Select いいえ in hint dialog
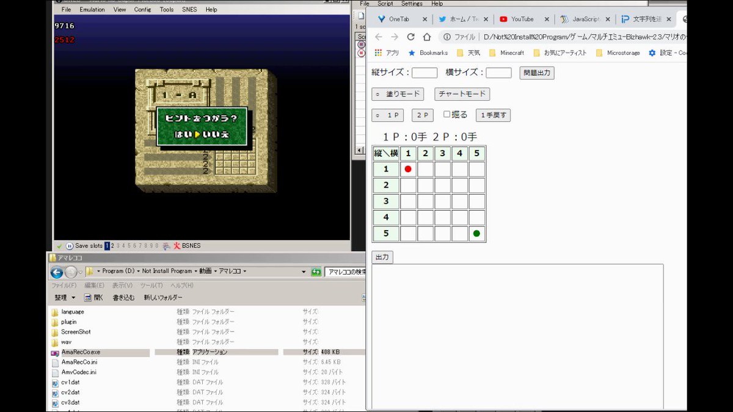This screenshot has height=412, width=733. tap(216, 134)
